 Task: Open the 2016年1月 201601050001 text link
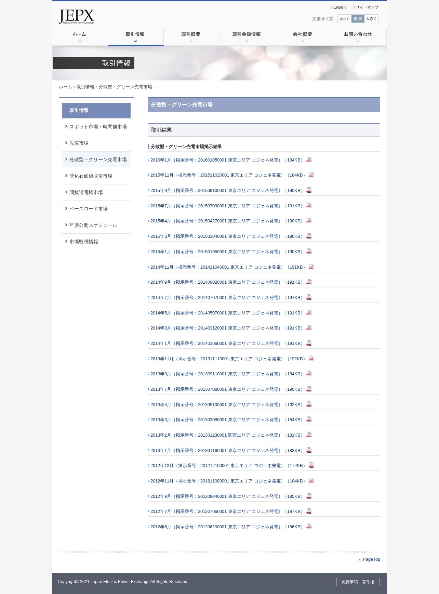point(227,160)
